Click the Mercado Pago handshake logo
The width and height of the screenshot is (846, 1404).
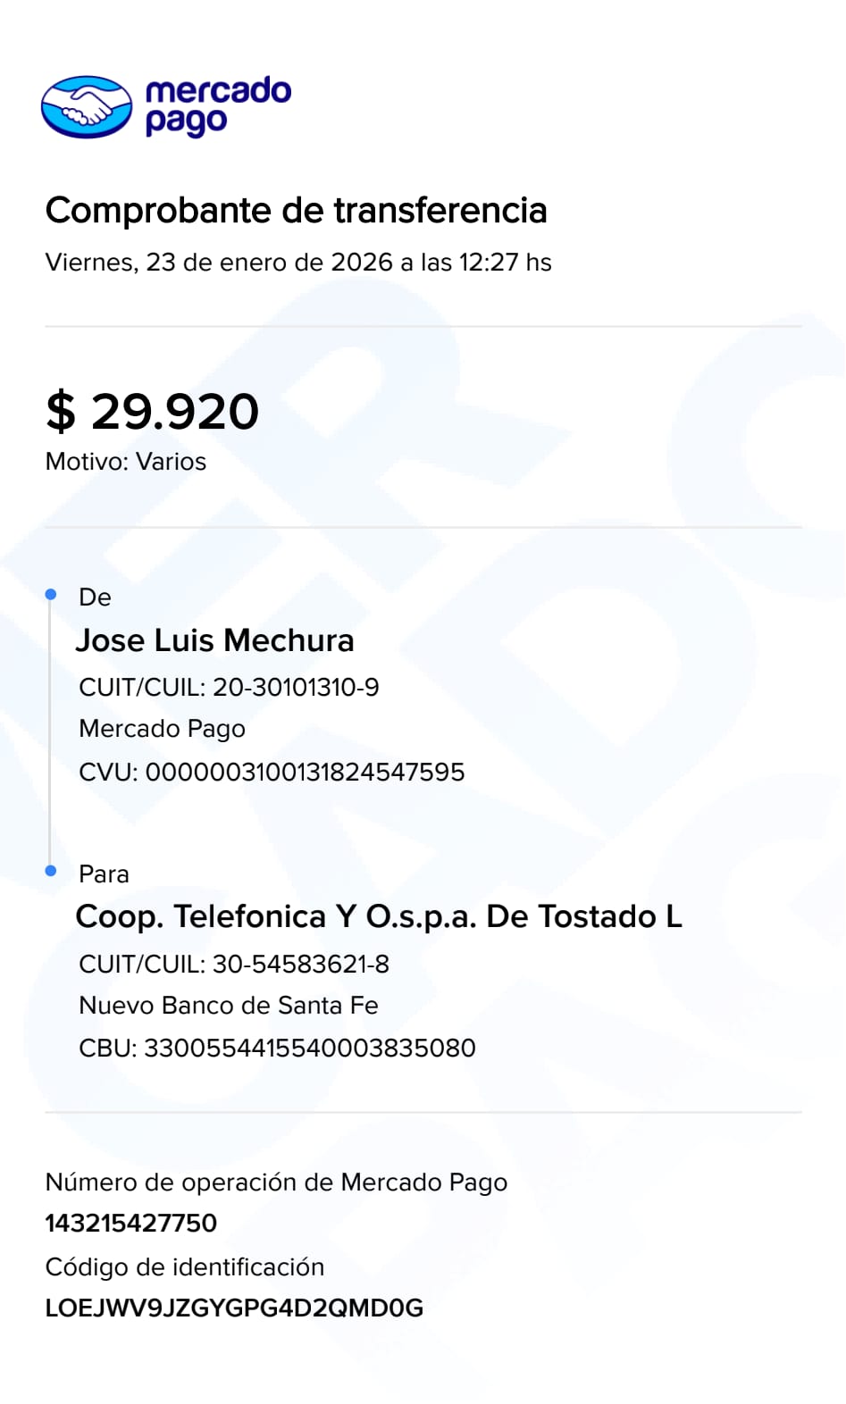[87, 107]
